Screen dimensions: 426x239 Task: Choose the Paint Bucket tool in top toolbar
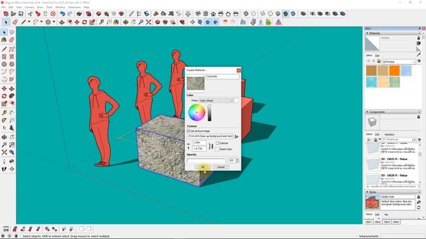[x=116, y=22]
